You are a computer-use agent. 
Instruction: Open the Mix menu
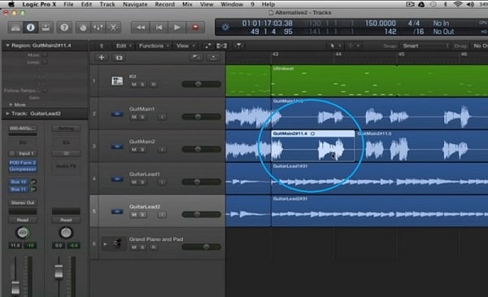pyautogui.click(x=187, y=4)
